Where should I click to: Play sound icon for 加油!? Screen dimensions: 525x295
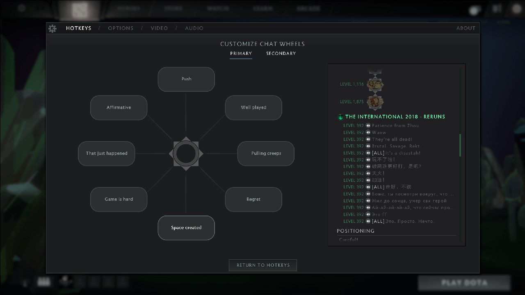tap(368, 180)
